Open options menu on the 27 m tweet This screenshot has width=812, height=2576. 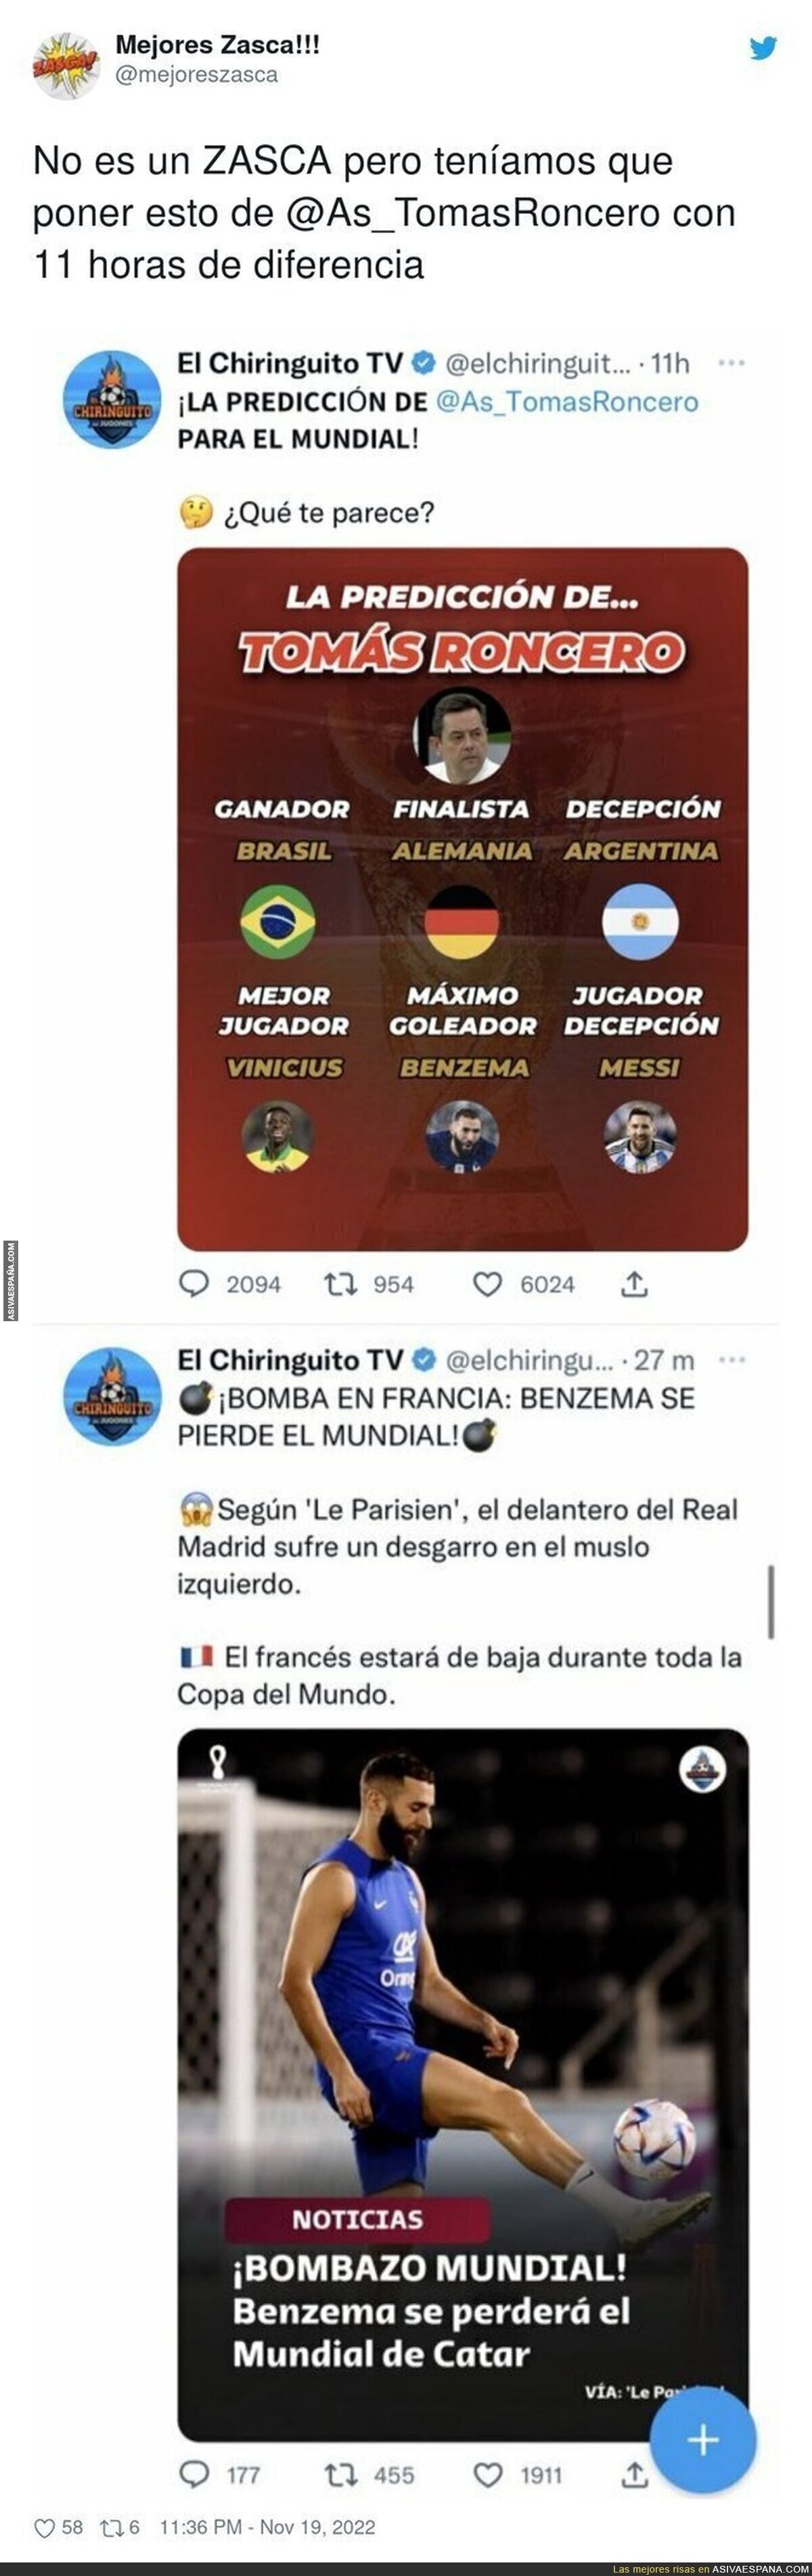(x=731, y=1360)
